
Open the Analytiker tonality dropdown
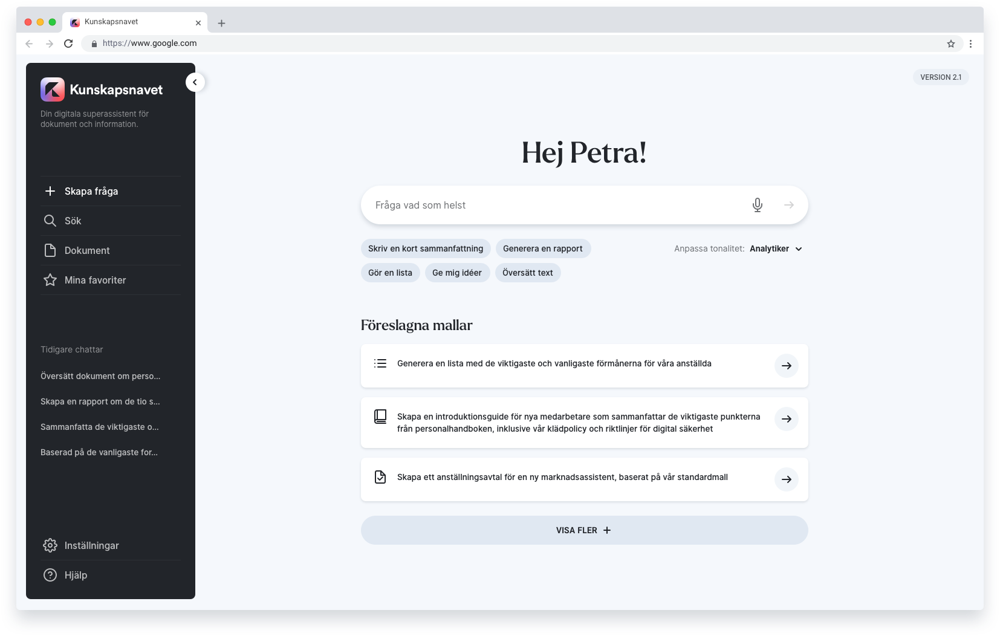776,248
